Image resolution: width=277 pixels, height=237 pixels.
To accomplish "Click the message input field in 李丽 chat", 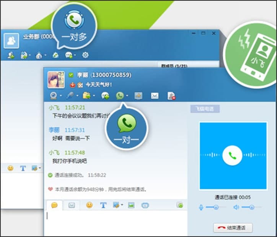I will [116, 223].
